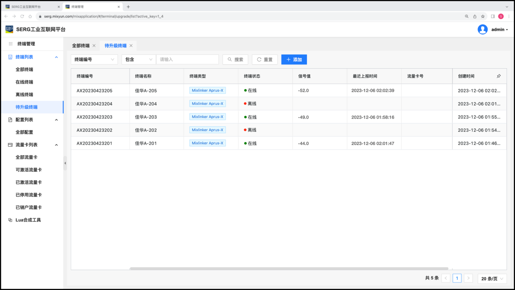
Task: Click the 请输入 search input field
Action: (x=187, y=59)
